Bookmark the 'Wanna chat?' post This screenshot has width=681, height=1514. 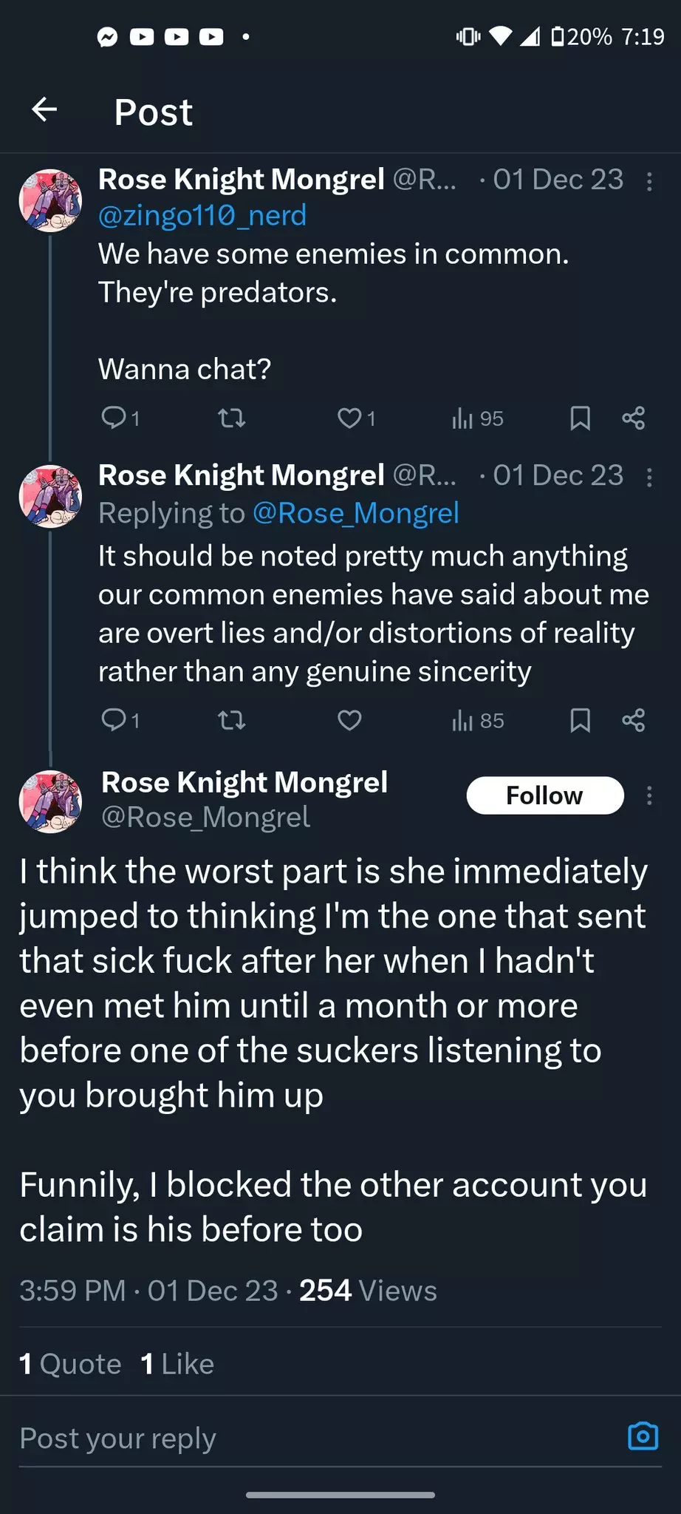click(580, 418)
